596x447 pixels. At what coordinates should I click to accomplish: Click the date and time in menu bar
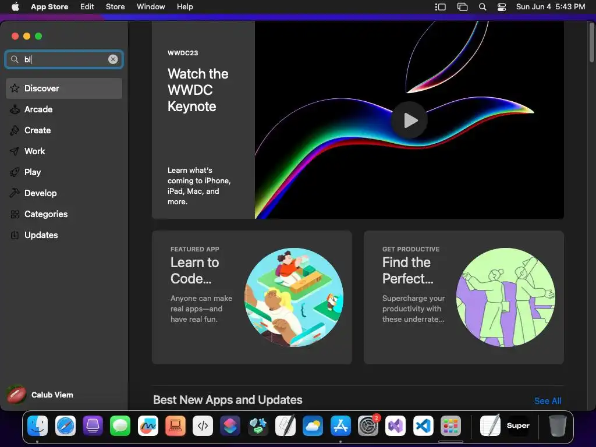(551, 7)
